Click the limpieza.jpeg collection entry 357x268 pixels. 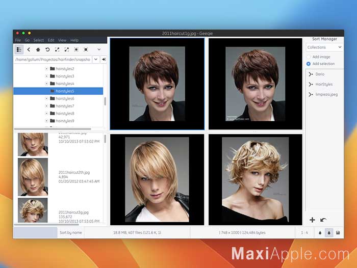point(326,94)
